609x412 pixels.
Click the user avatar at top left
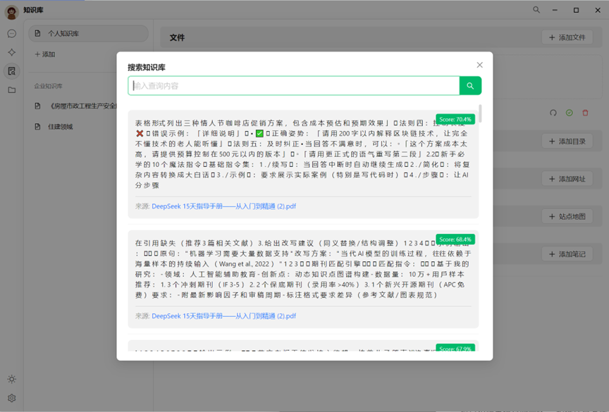pos(11,11)
